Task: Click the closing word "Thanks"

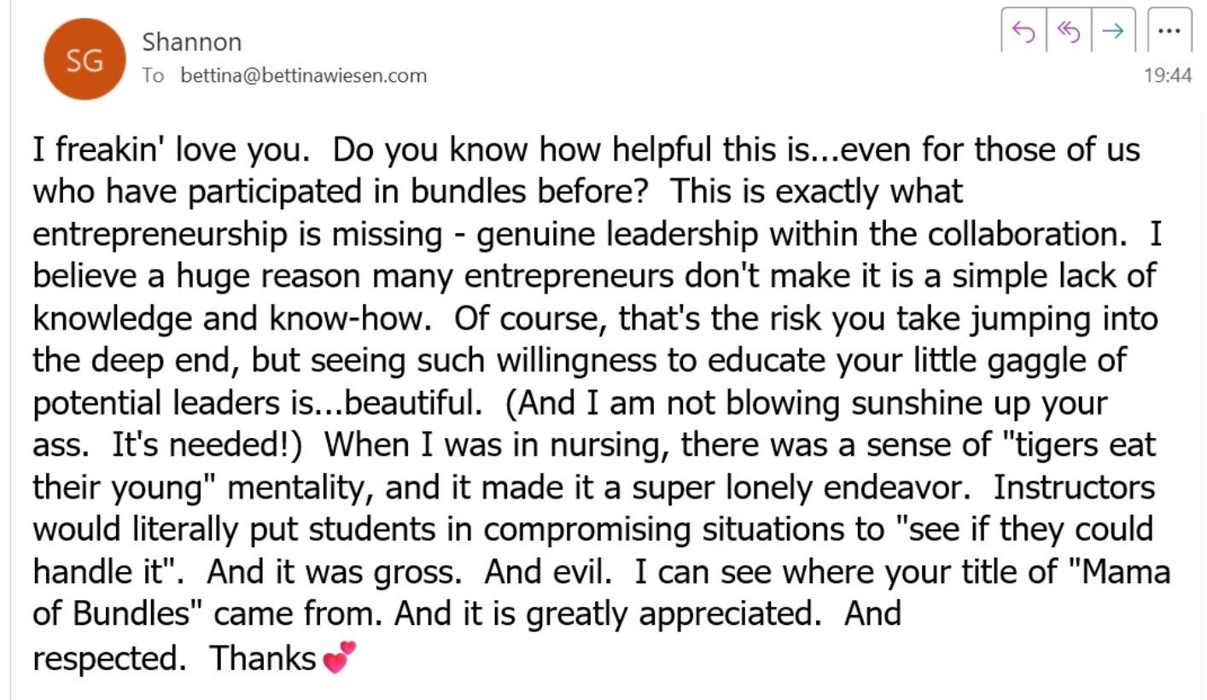Action: point(263,657)
